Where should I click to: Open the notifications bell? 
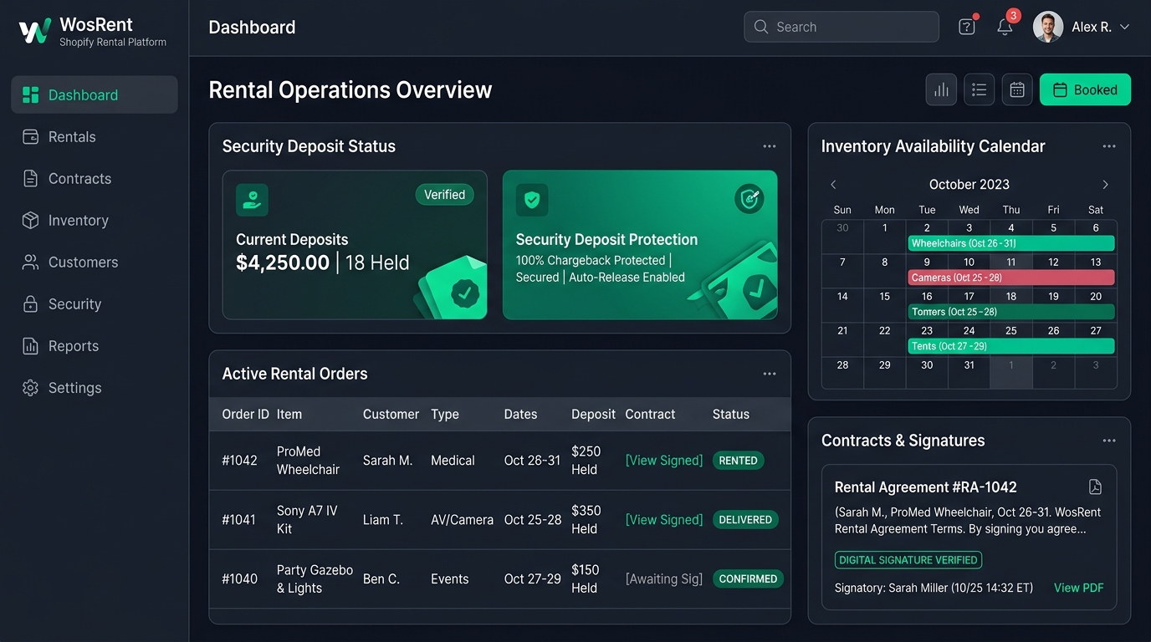tap(1005, 27)
